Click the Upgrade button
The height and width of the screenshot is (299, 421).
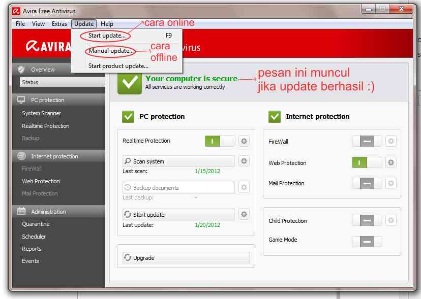(x=186, y=258)
